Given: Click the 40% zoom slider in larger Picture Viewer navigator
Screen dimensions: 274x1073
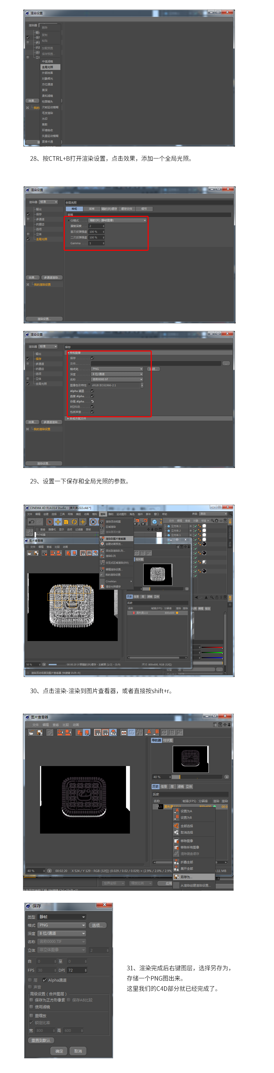Looking at the screenshot, I should (x=197, y=777).
